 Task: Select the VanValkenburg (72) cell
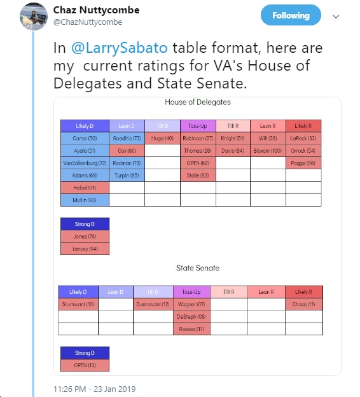[85, 163]
